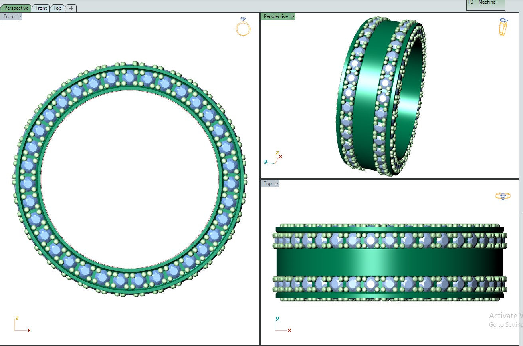Viewport: 523px width, 346px height.
Task: Add a new viewport tab with plus icon
Action: [71, 8]
